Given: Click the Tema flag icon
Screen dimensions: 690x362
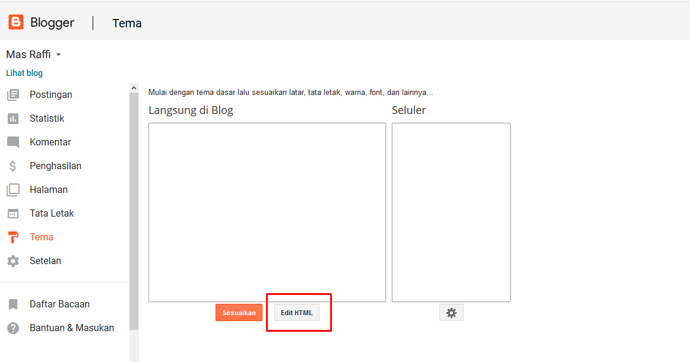Looking at the screenshot, I should tap(14, 237).
